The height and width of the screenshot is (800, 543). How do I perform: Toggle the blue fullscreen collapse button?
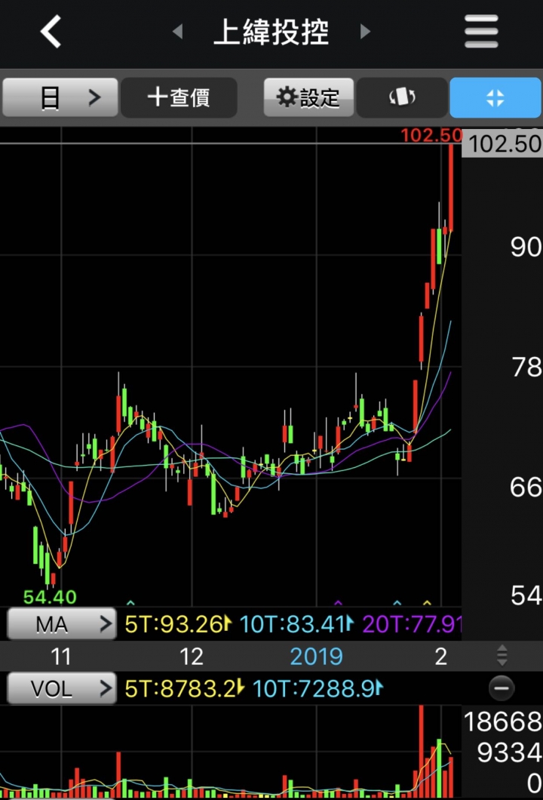click(x=495, y=97)
